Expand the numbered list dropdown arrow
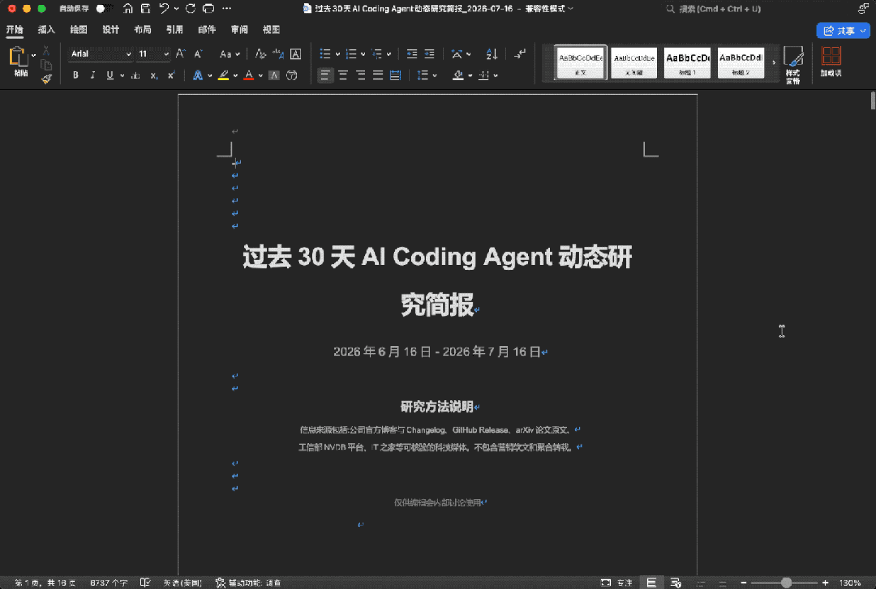Image resolution: width=876 pixels, height=589 pixels. click(363, 54)
